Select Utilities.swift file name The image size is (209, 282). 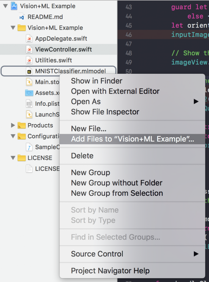pos(54,60)
